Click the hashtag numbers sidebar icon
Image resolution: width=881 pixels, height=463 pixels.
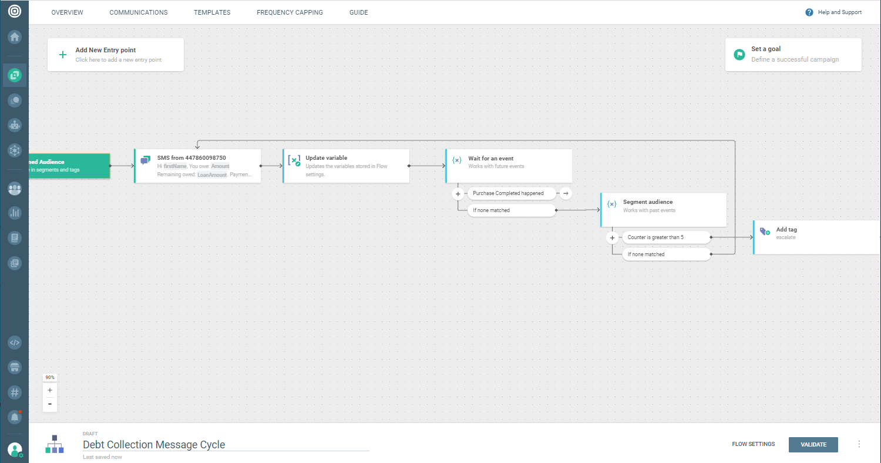click(15, 392)
